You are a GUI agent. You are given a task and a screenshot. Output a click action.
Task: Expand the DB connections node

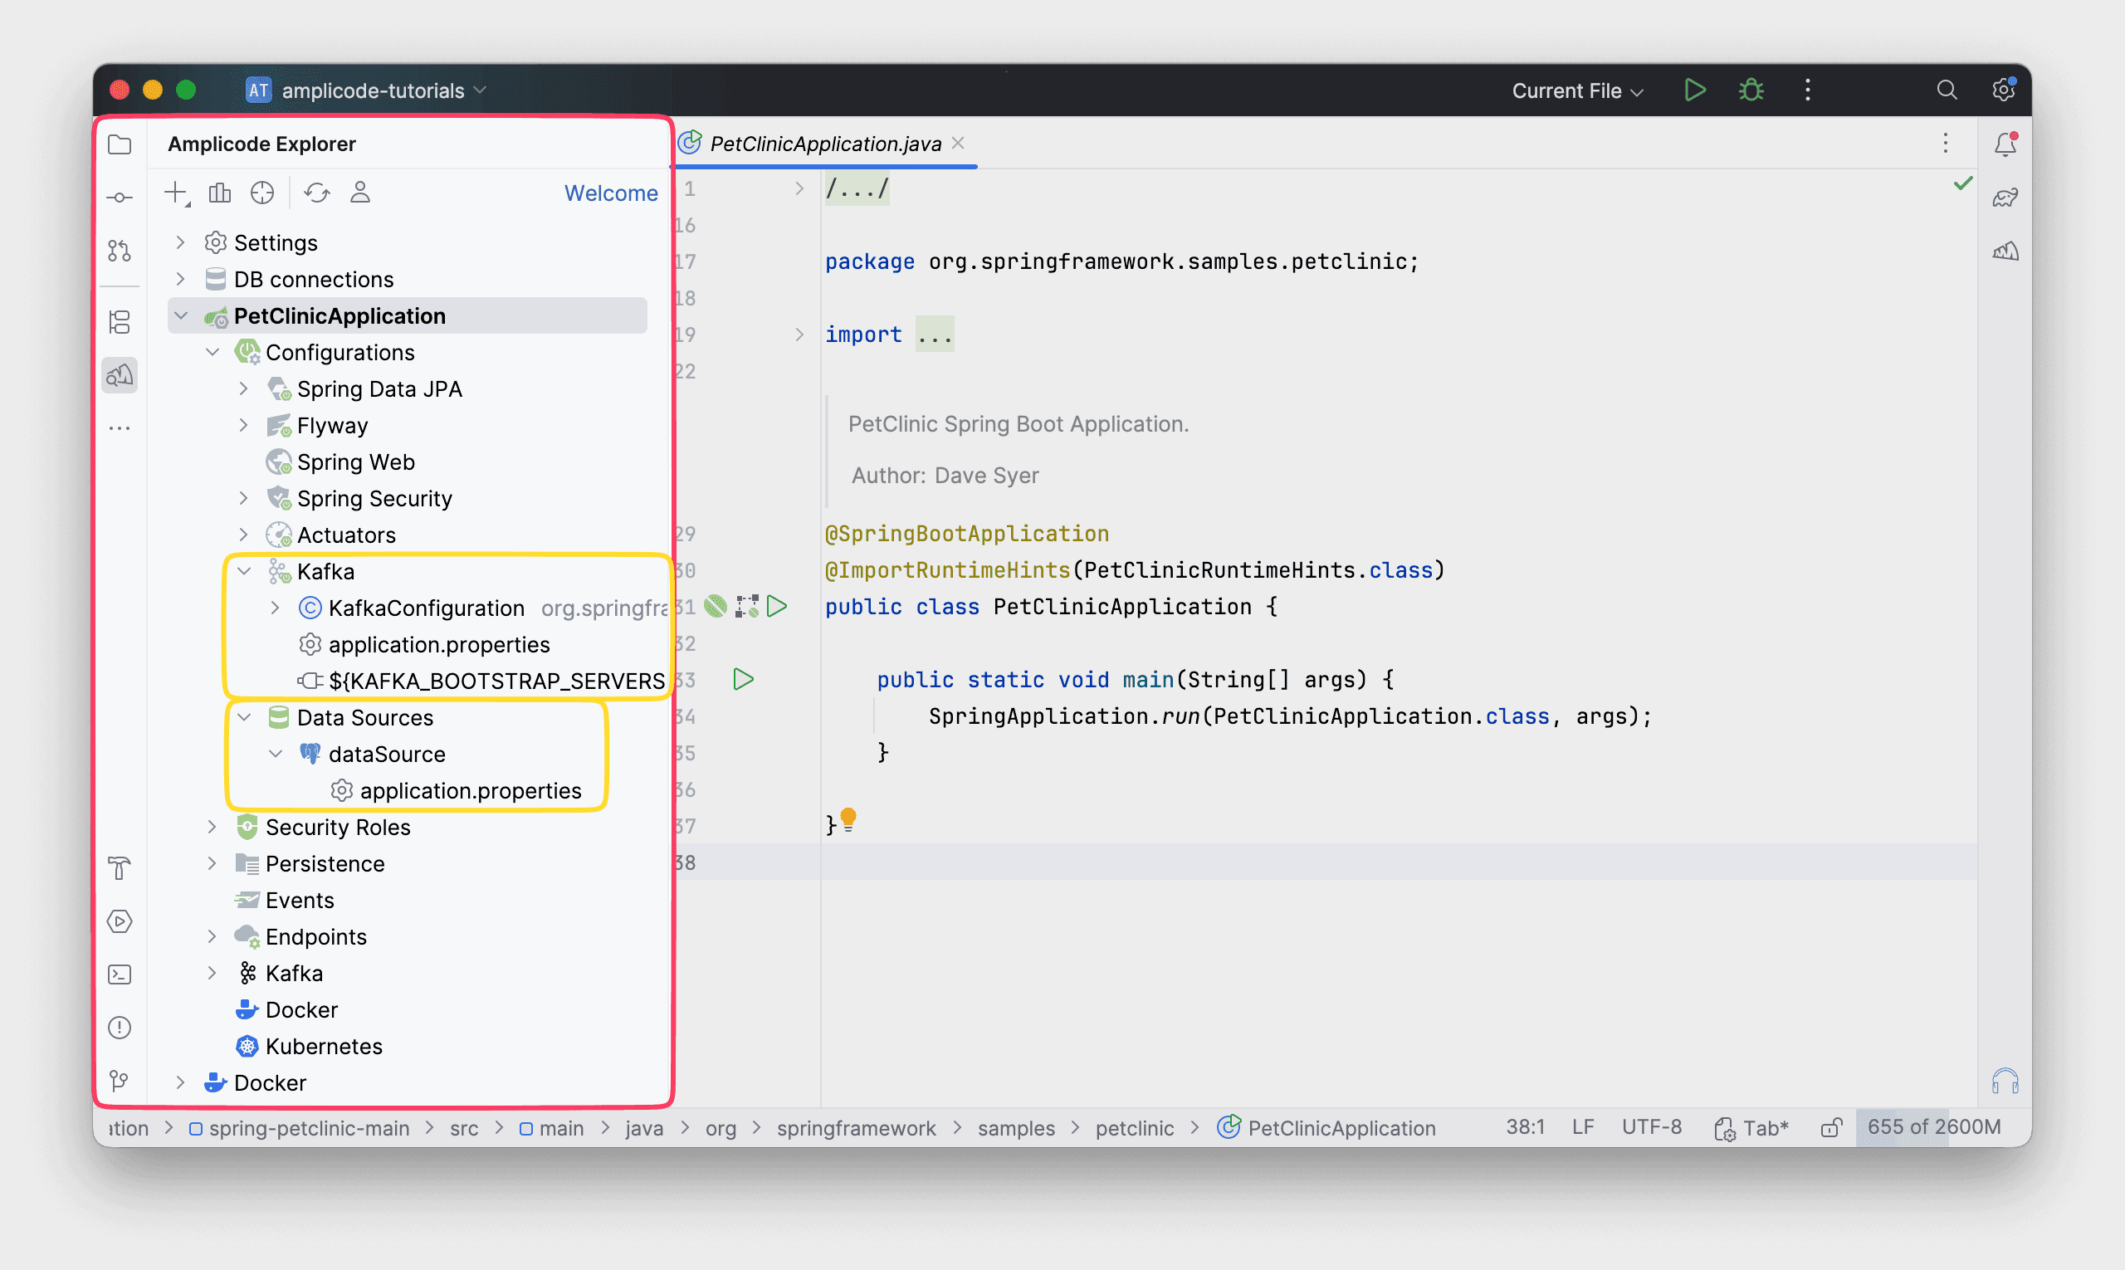(180, 279)
